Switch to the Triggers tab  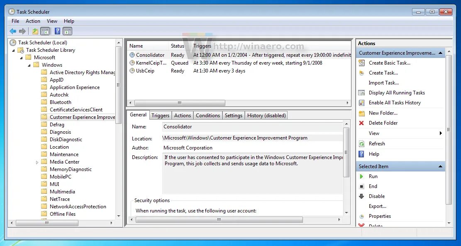(160, 116)
